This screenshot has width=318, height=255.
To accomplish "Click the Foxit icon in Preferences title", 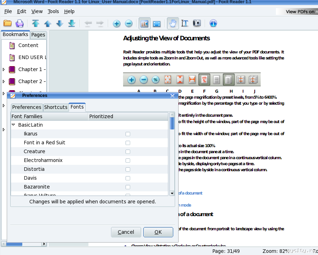I will (13, 96).
